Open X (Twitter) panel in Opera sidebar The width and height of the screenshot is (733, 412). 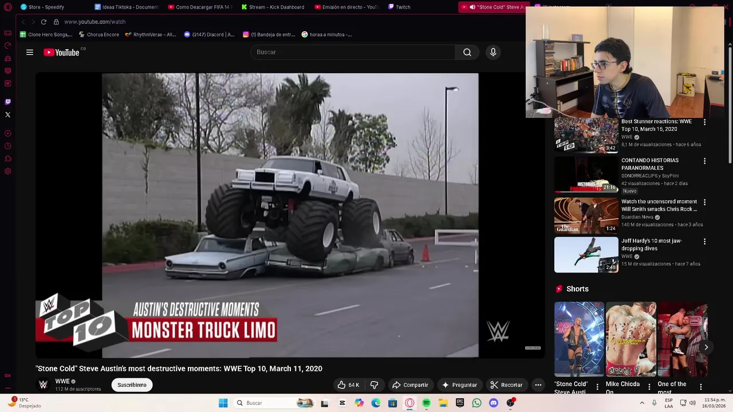[x=7, y=115]
